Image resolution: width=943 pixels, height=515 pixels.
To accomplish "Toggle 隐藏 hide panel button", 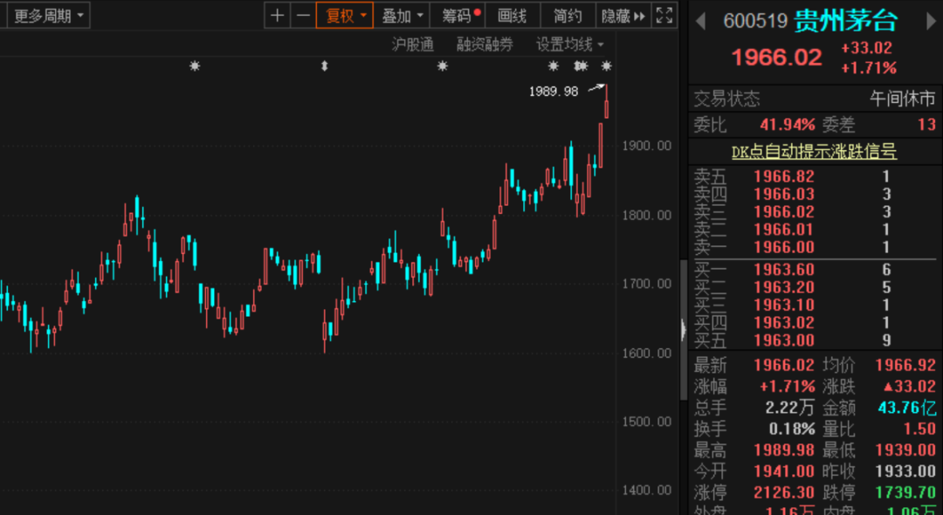I will coord(623,15).
